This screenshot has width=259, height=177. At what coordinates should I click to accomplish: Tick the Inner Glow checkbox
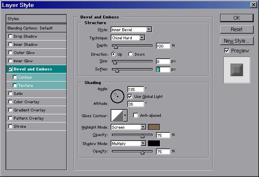click(10, 61)
